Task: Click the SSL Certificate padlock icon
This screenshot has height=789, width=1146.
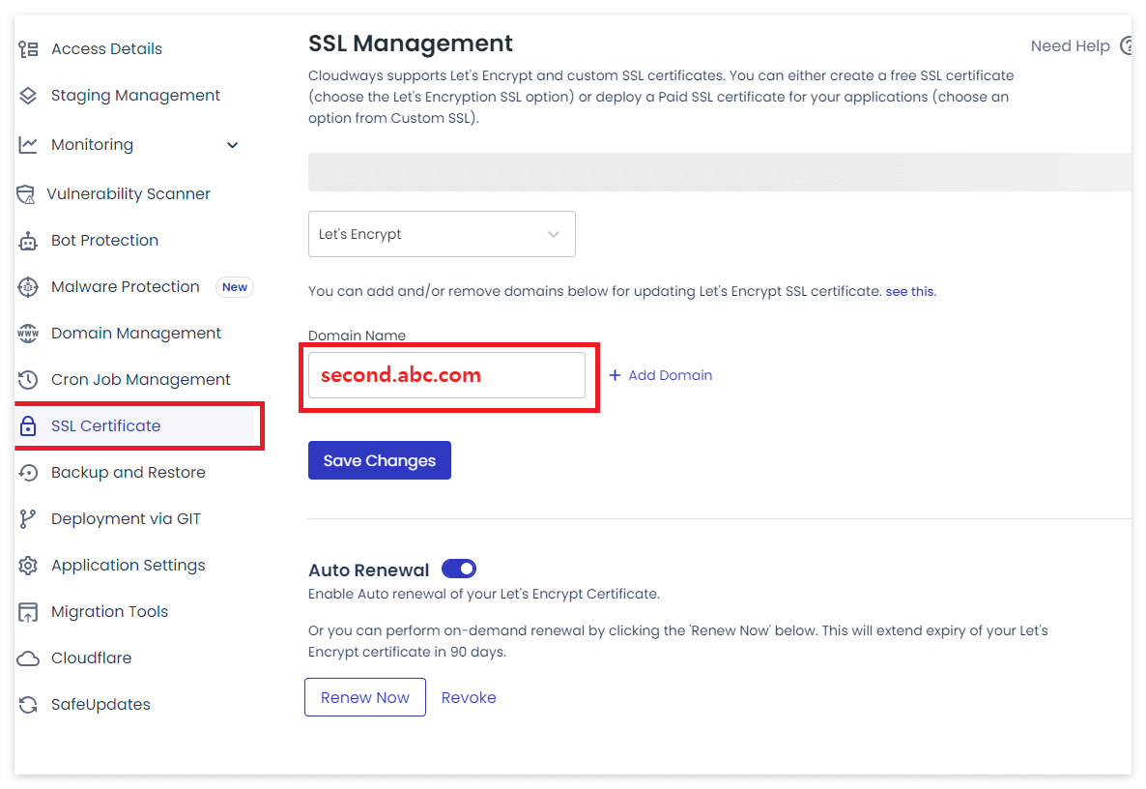Action: point(28,425)
